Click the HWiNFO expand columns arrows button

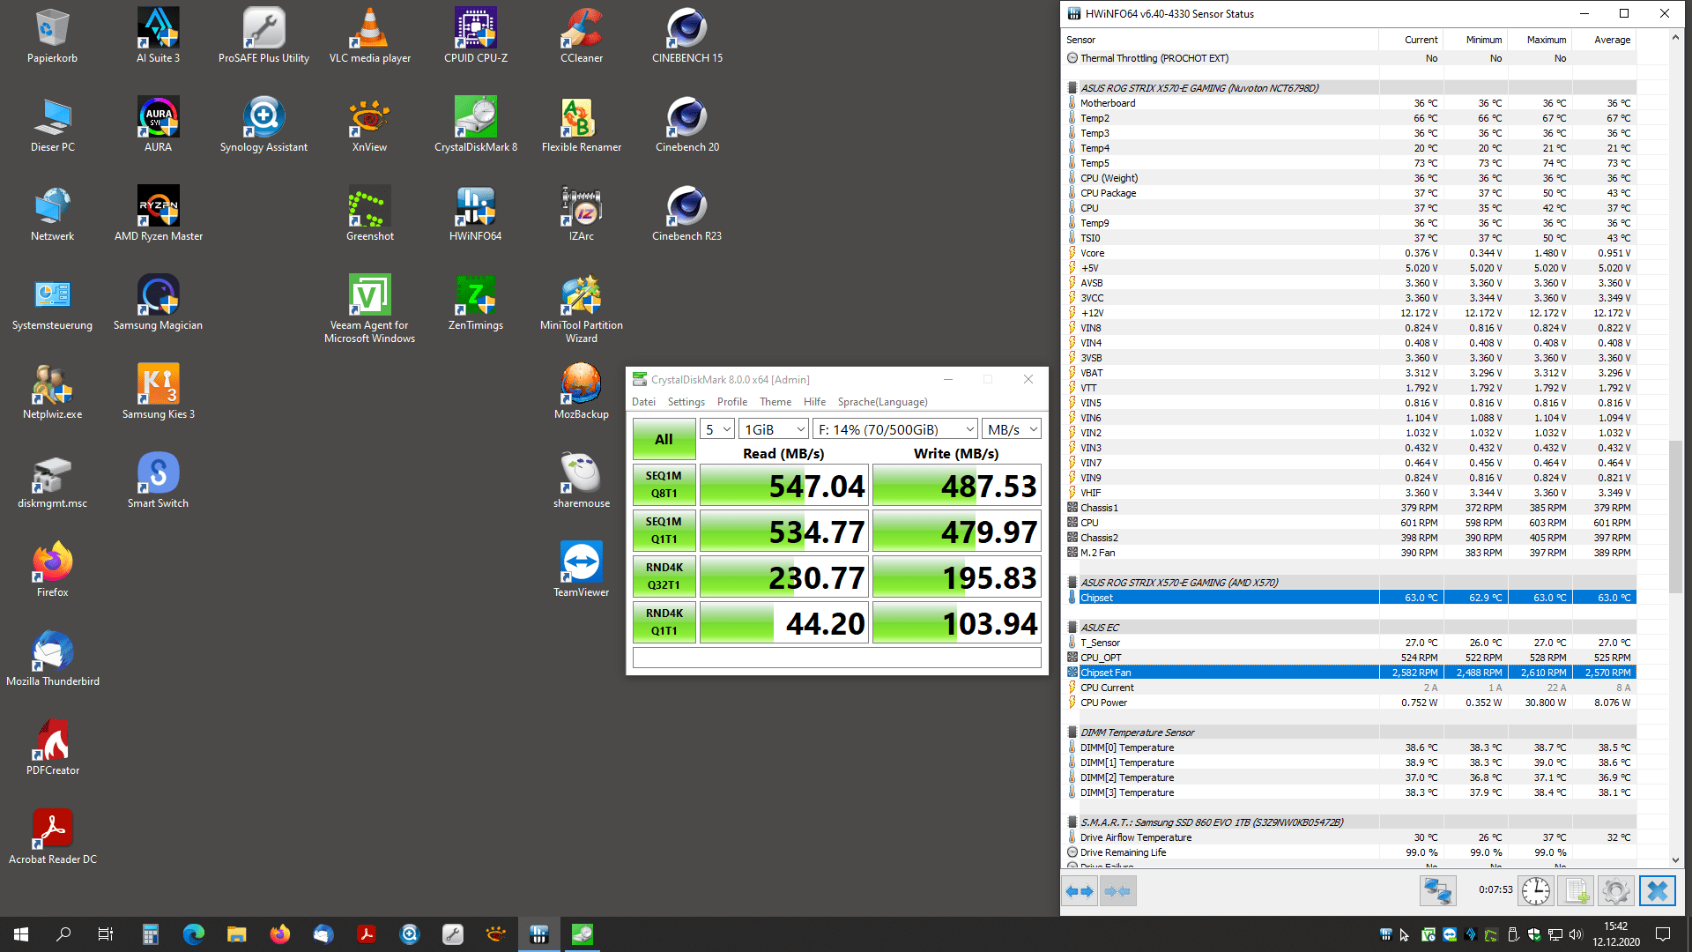pyautogui.click(x=1080, y=891)
